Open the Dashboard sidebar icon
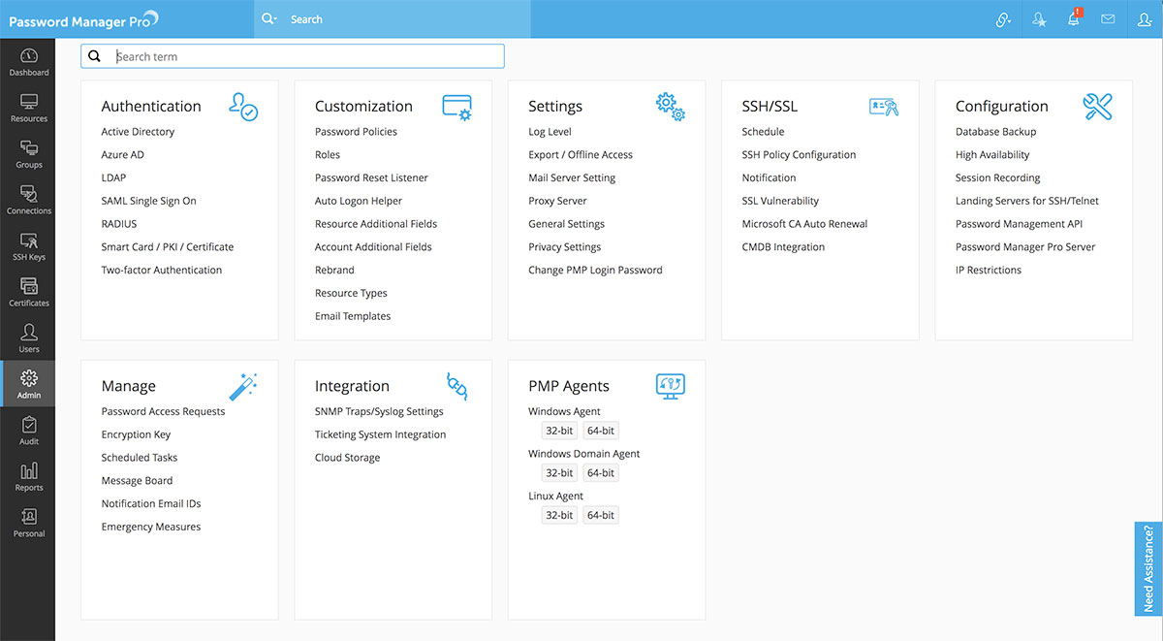 28,55
